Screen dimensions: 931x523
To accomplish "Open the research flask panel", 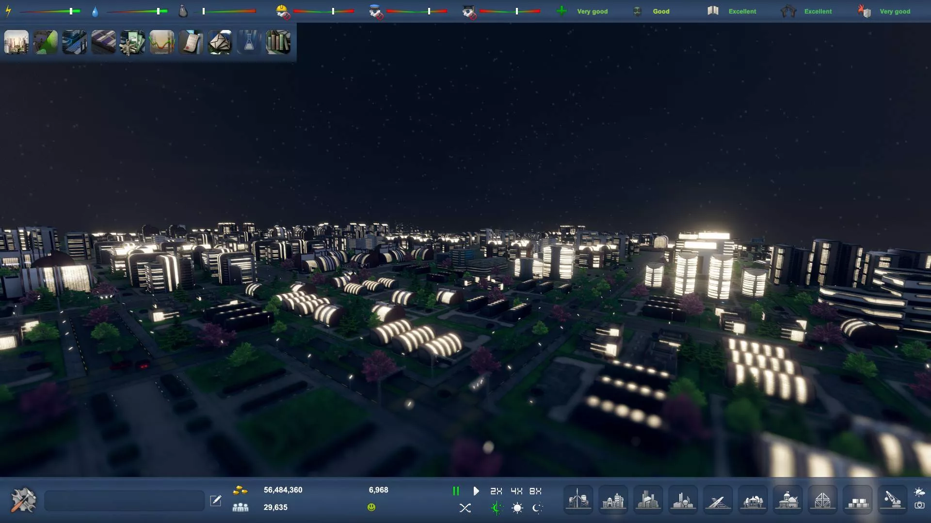I will tap(249, 42).
